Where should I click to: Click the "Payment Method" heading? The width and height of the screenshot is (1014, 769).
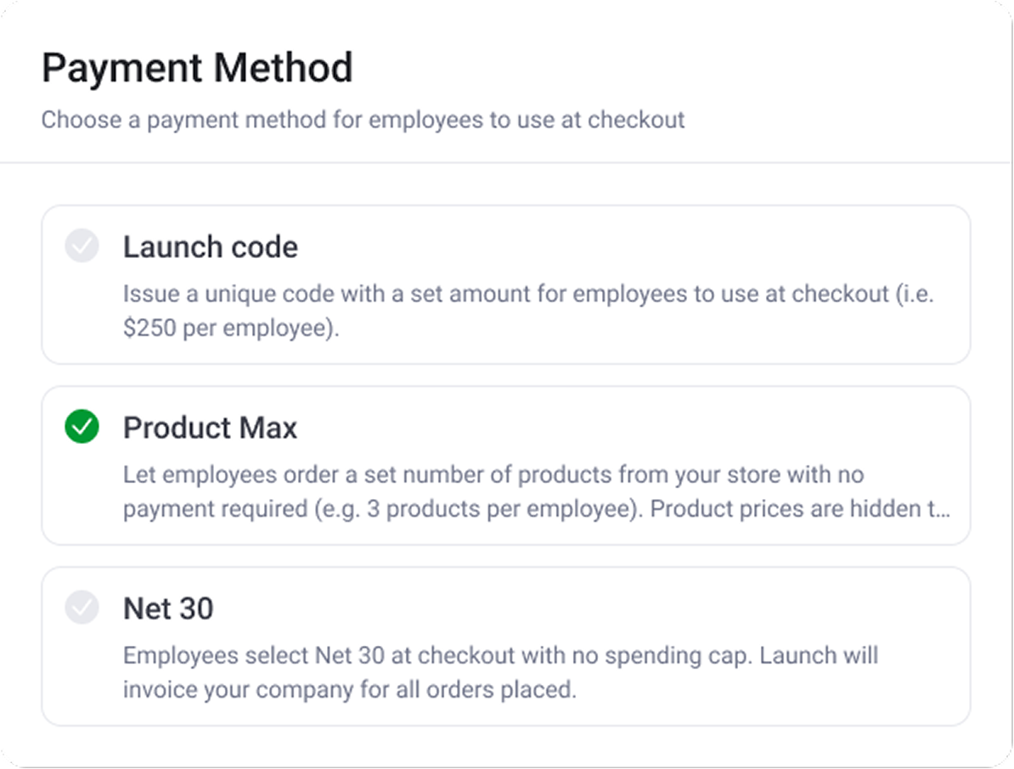pos(197,68)
